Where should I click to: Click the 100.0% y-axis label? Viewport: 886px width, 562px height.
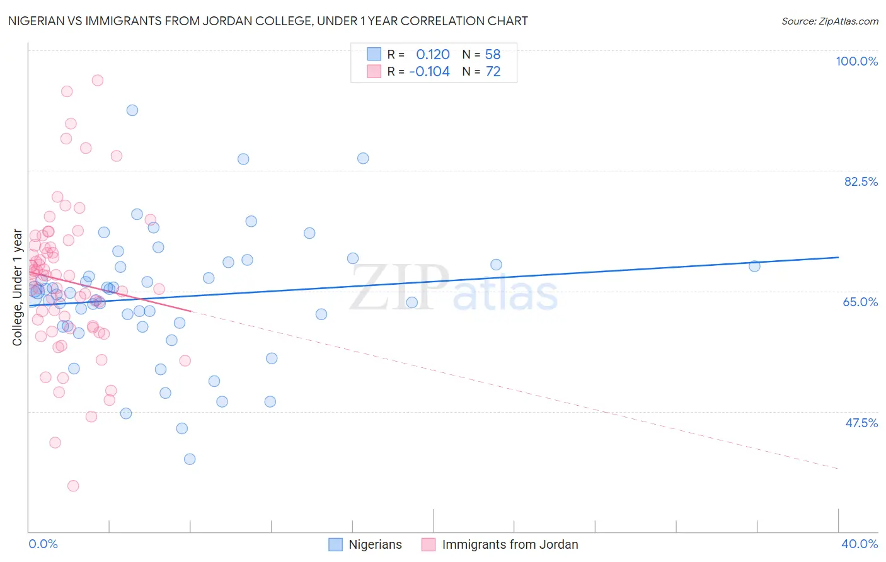click(x=856, y=61)
